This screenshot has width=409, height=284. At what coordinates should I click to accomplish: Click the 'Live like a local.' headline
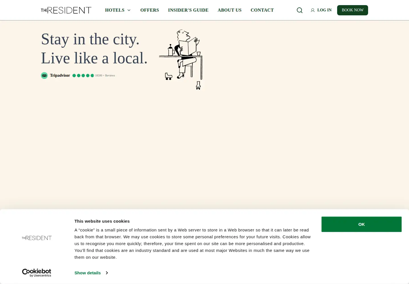[x=94, y=58]
